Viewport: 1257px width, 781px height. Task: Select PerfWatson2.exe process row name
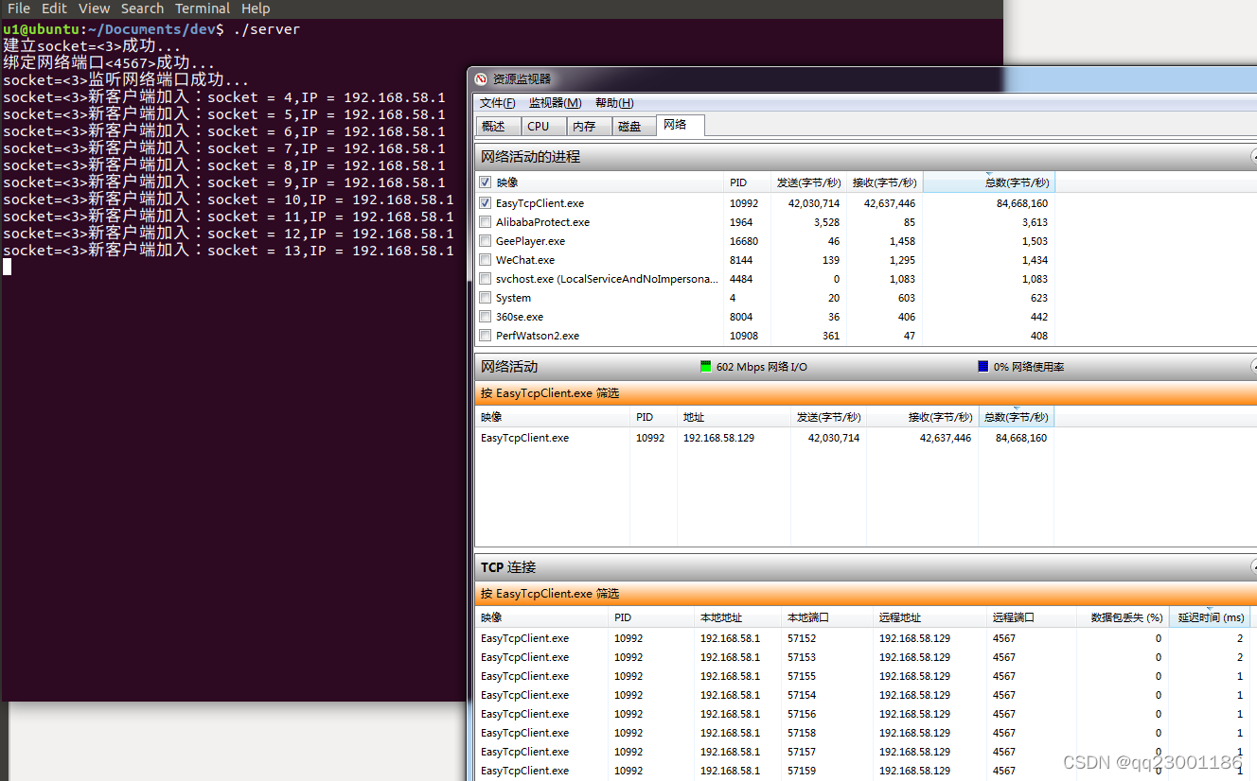tap(538, 336)
